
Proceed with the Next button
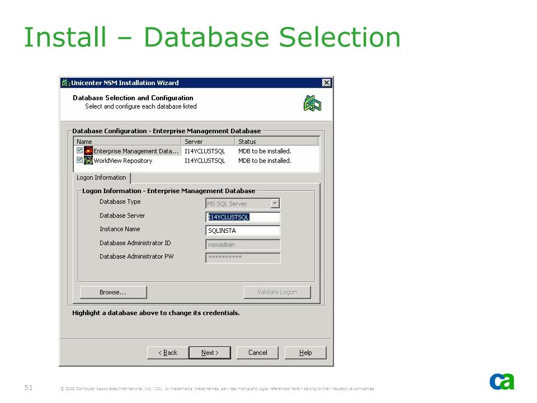click(210, 353)
